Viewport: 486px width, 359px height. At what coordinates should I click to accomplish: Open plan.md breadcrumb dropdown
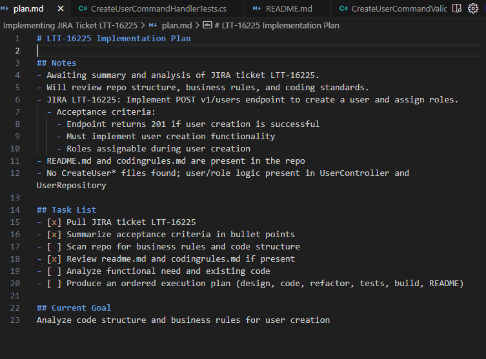[x=176, y=25]
